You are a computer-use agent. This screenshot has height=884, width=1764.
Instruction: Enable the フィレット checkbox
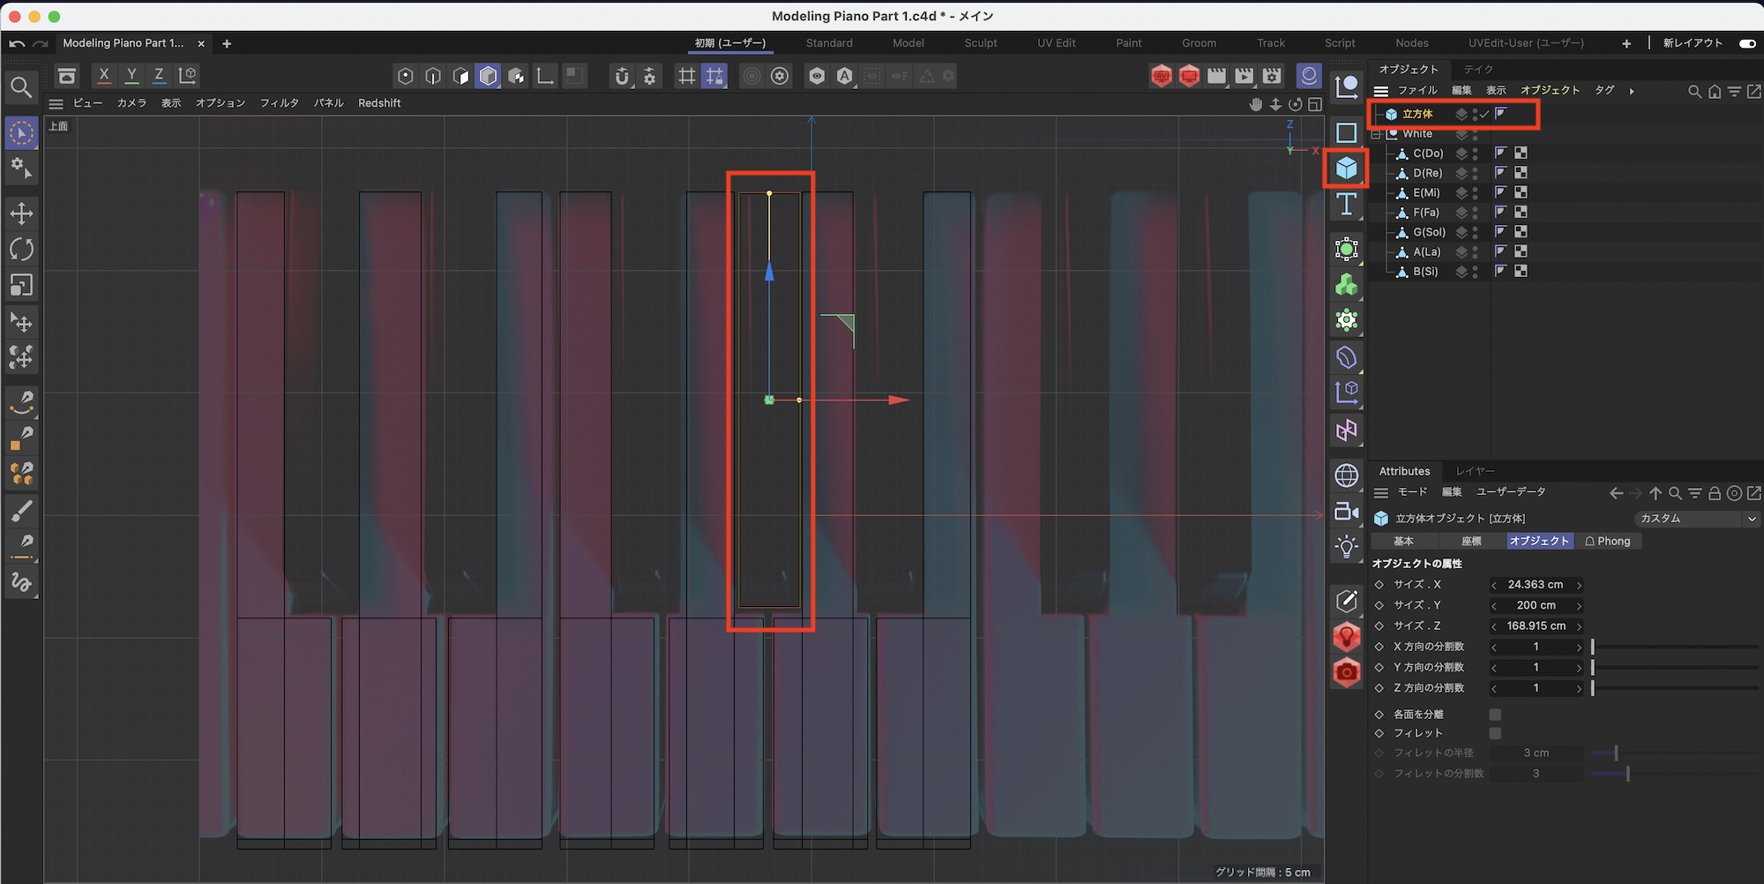click(x=1495, y=733)
